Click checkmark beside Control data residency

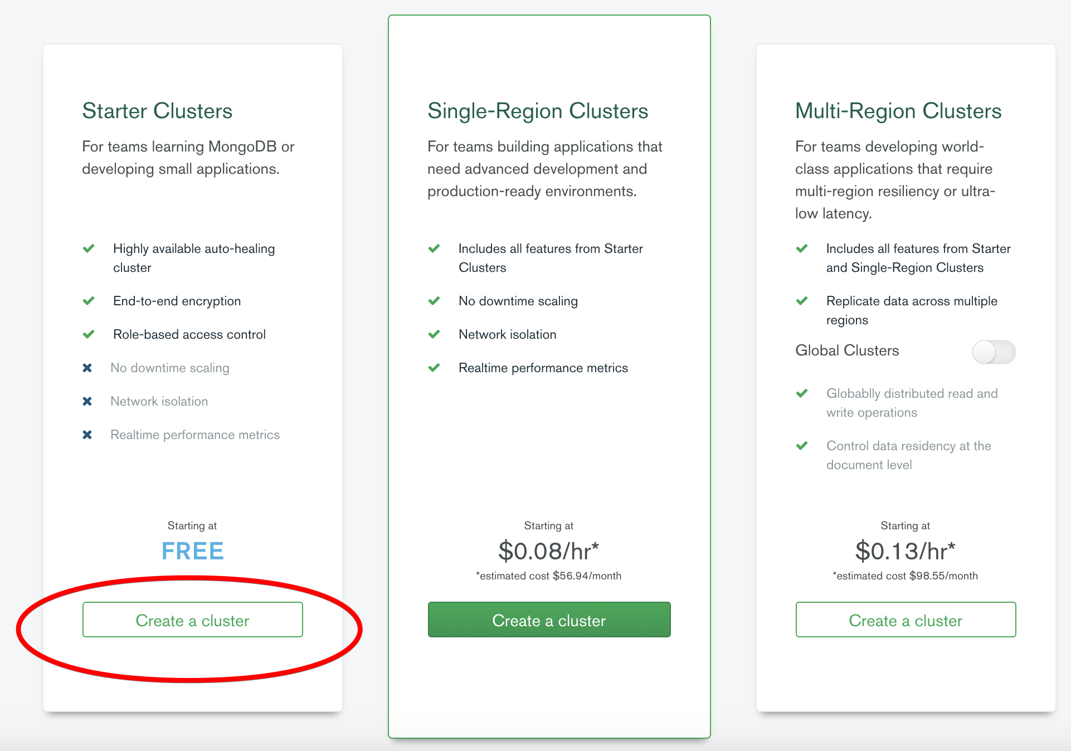tap(802, 446)
